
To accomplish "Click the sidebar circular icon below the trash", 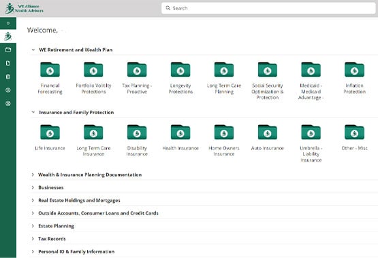I will [x=8, y=90].
